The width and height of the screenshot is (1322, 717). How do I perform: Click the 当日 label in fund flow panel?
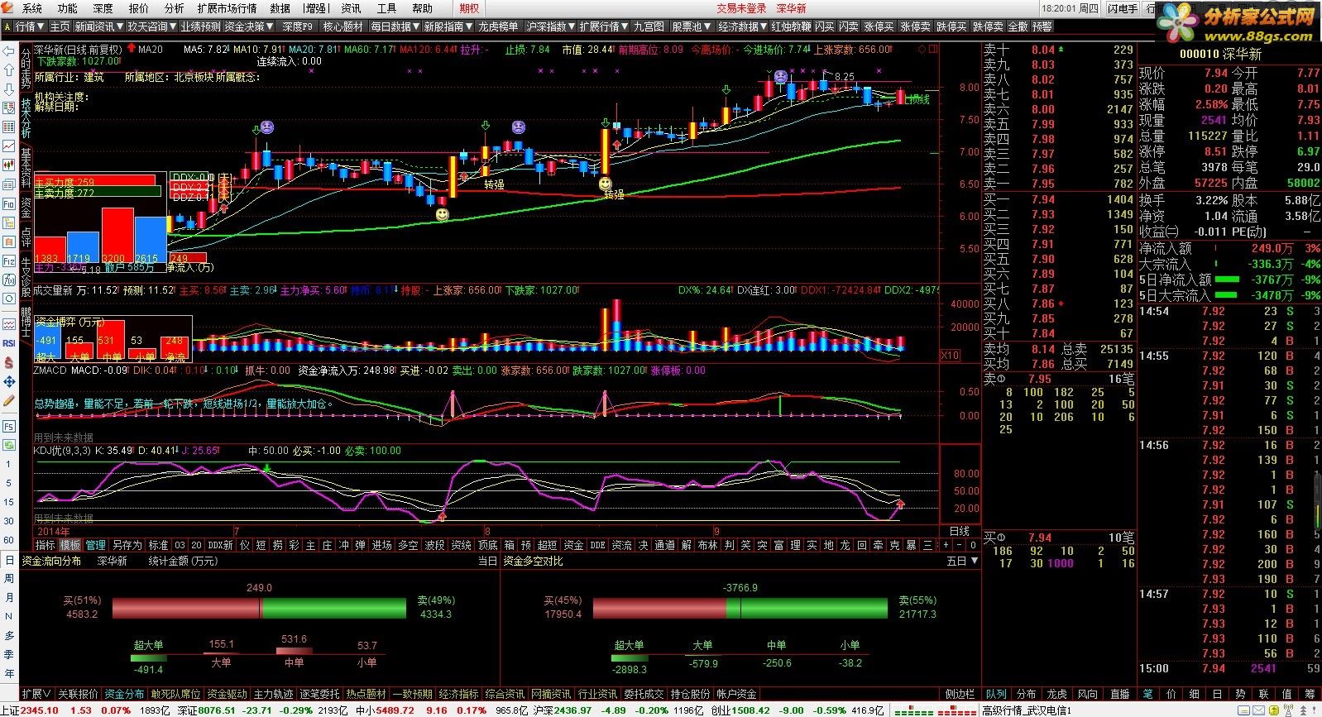click(x=487, y=561)
